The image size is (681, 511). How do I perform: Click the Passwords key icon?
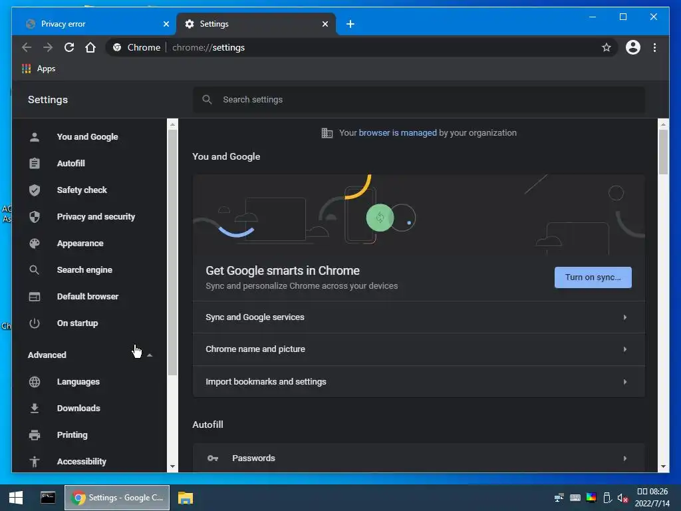[x=213, y=458]
